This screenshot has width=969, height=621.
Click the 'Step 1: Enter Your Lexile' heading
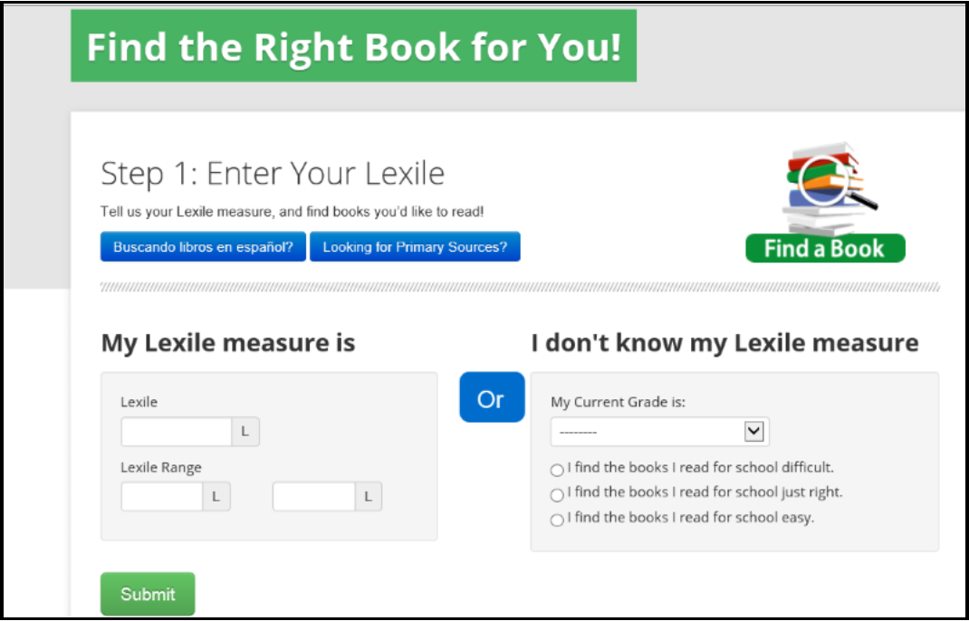pos(273,173)
